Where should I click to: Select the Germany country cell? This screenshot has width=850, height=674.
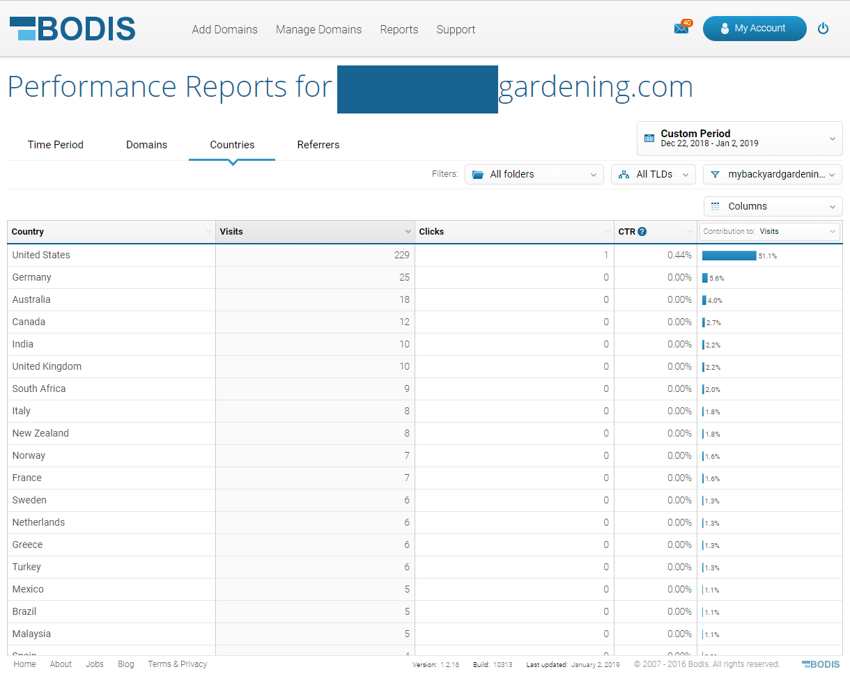tap(111, 278)
